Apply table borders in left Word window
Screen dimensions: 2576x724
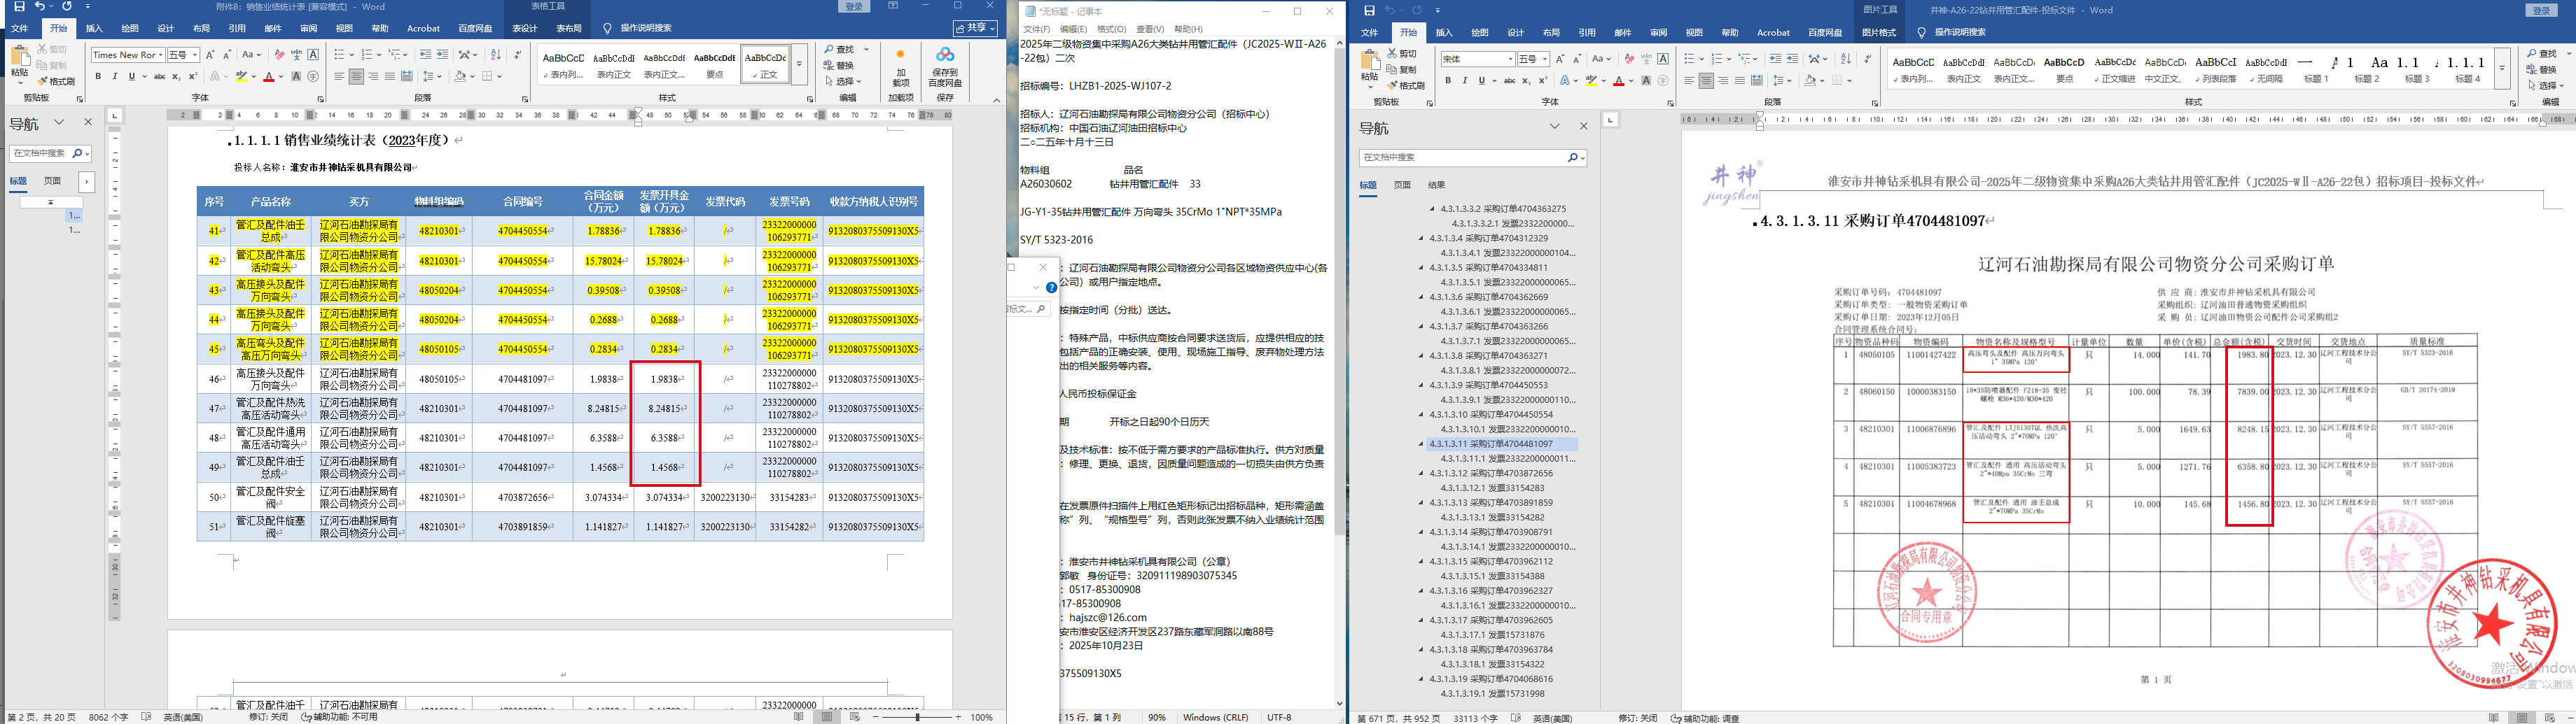pos(487,77)
